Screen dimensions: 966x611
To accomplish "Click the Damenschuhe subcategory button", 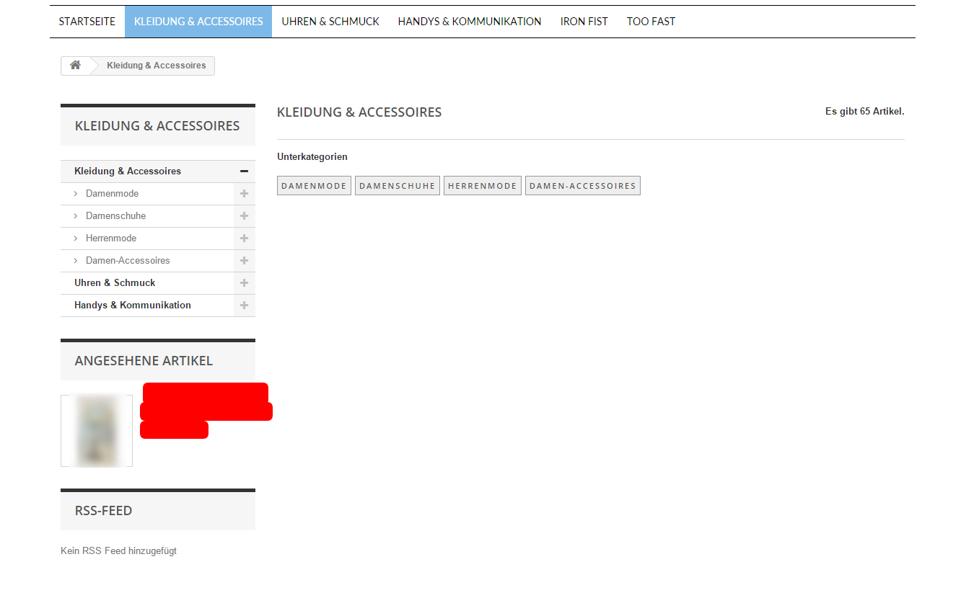I will (398, 186).
